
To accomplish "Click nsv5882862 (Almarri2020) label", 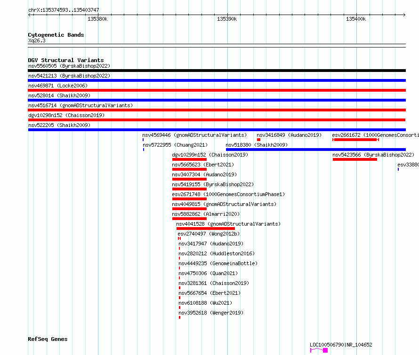I will pyautogui.click(x=206, y=214).
